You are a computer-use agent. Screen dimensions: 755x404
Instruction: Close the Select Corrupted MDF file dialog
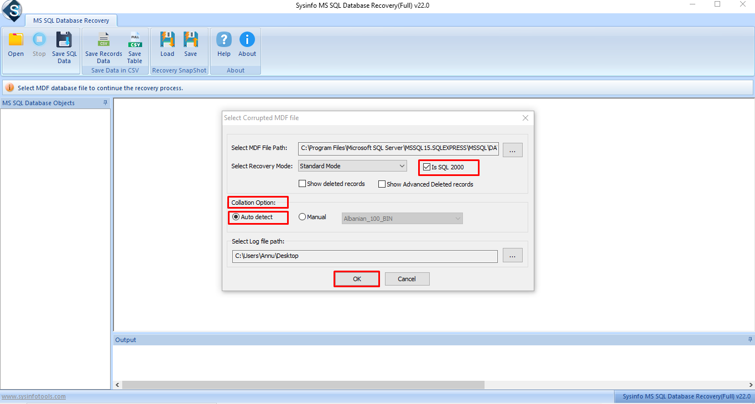pos(525,118)
